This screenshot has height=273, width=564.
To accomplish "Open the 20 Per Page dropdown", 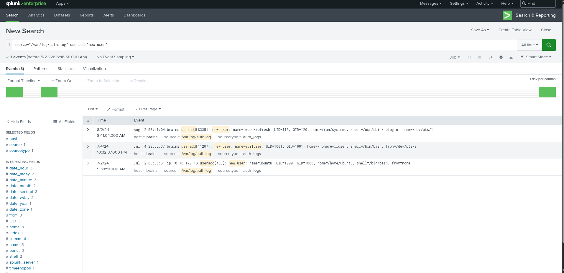I will coord(148,109).
